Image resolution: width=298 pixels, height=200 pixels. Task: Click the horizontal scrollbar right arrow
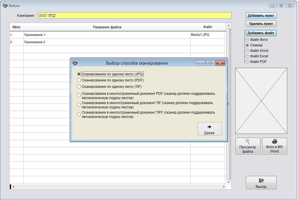[224, 187]
